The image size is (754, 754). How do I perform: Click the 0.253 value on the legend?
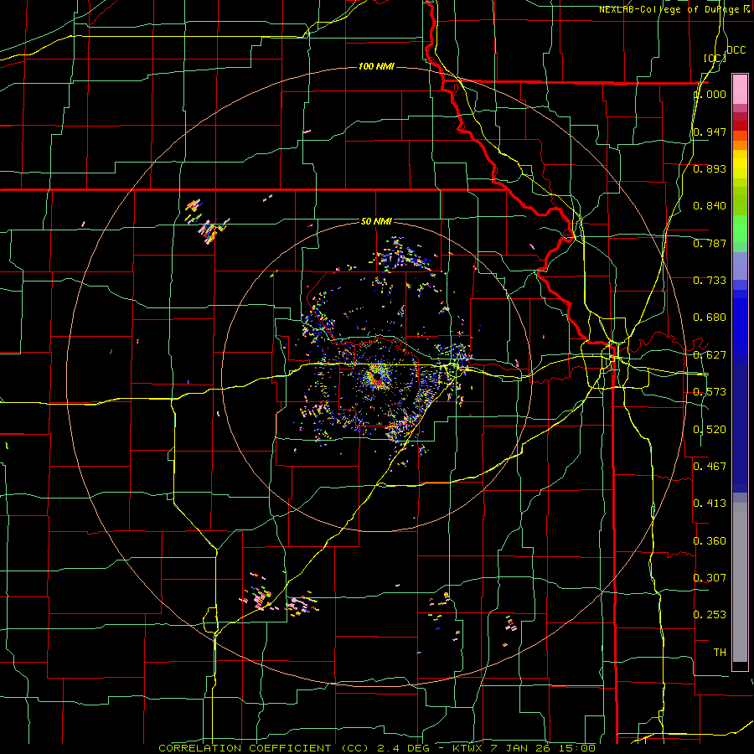coord(710,615)
